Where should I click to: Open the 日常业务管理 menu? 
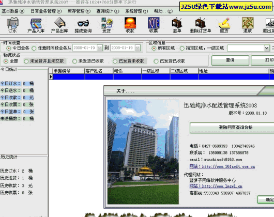[46, 11]
